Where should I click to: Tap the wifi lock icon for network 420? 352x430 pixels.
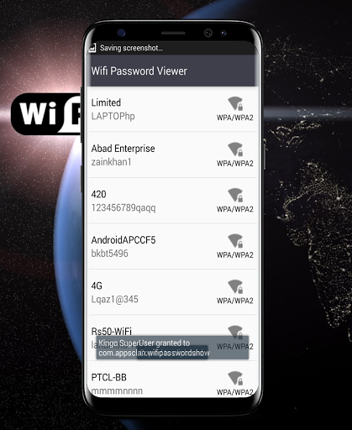235,195
